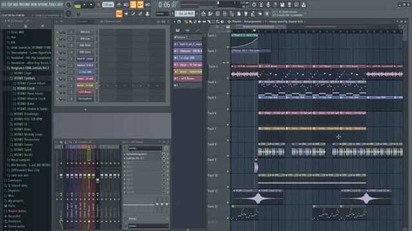Select reFX Nexus pattern in picker panel

pos(187,78)
